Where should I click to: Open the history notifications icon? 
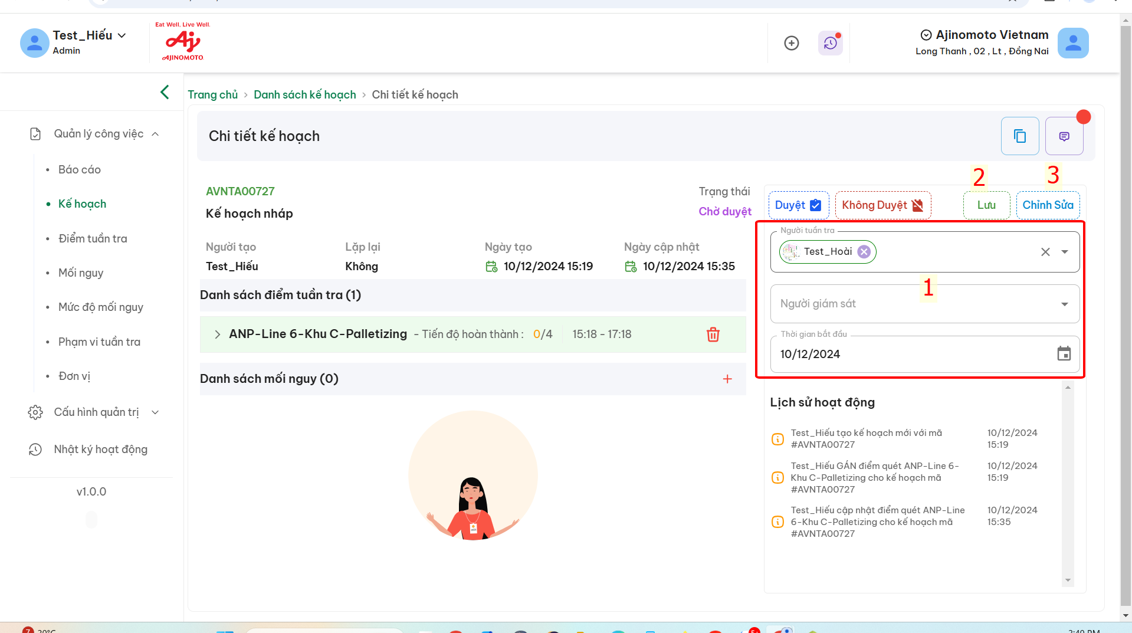(x=830, y=43)
